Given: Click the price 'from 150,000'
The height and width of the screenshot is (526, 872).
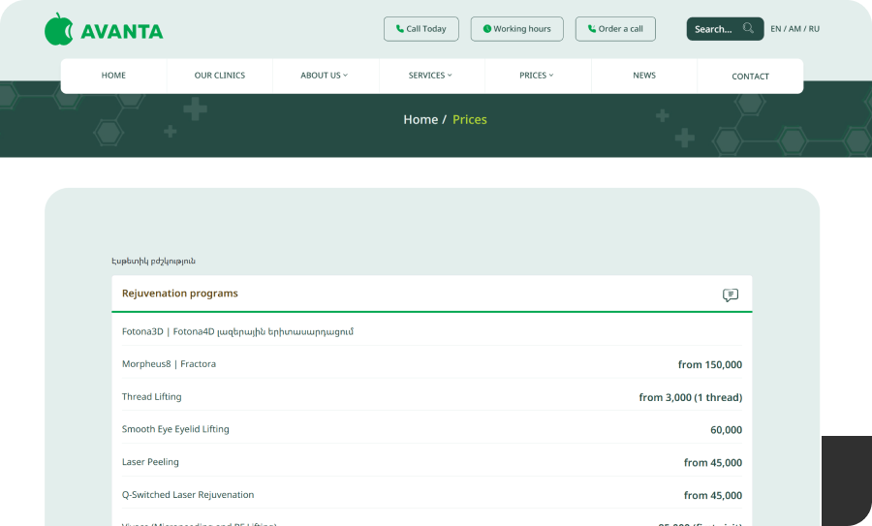Looking at the screenshot, I should click(x=709, y=365).
